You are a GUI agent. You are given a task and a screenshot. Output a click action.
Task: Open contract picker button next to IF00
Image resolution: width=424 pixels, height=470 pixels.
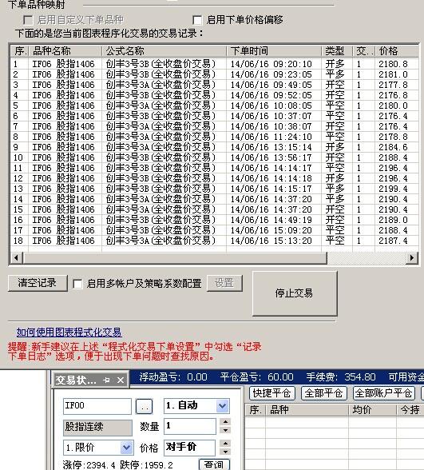coord(144,406)
